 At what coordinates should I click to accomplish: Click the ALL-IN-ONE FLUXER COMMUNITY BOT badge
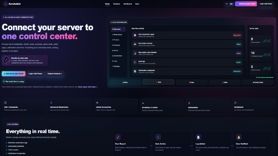18,17
